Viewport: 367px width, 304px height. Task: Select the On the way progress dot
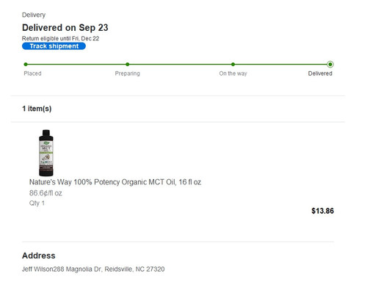pyautogui.click(x=233, y=65)
